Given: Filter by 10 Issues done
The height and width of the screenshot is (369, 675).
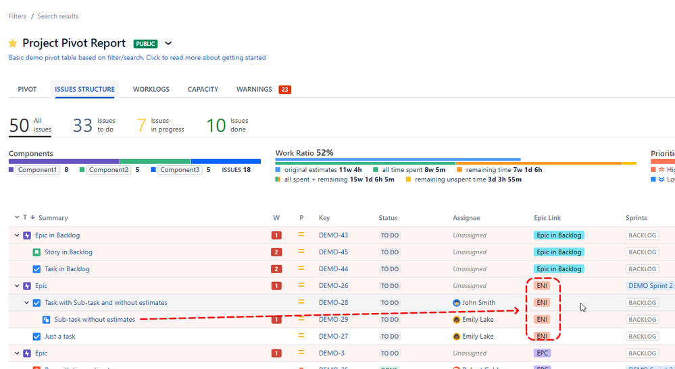Looking at the screenshot, I should [227, 125].
